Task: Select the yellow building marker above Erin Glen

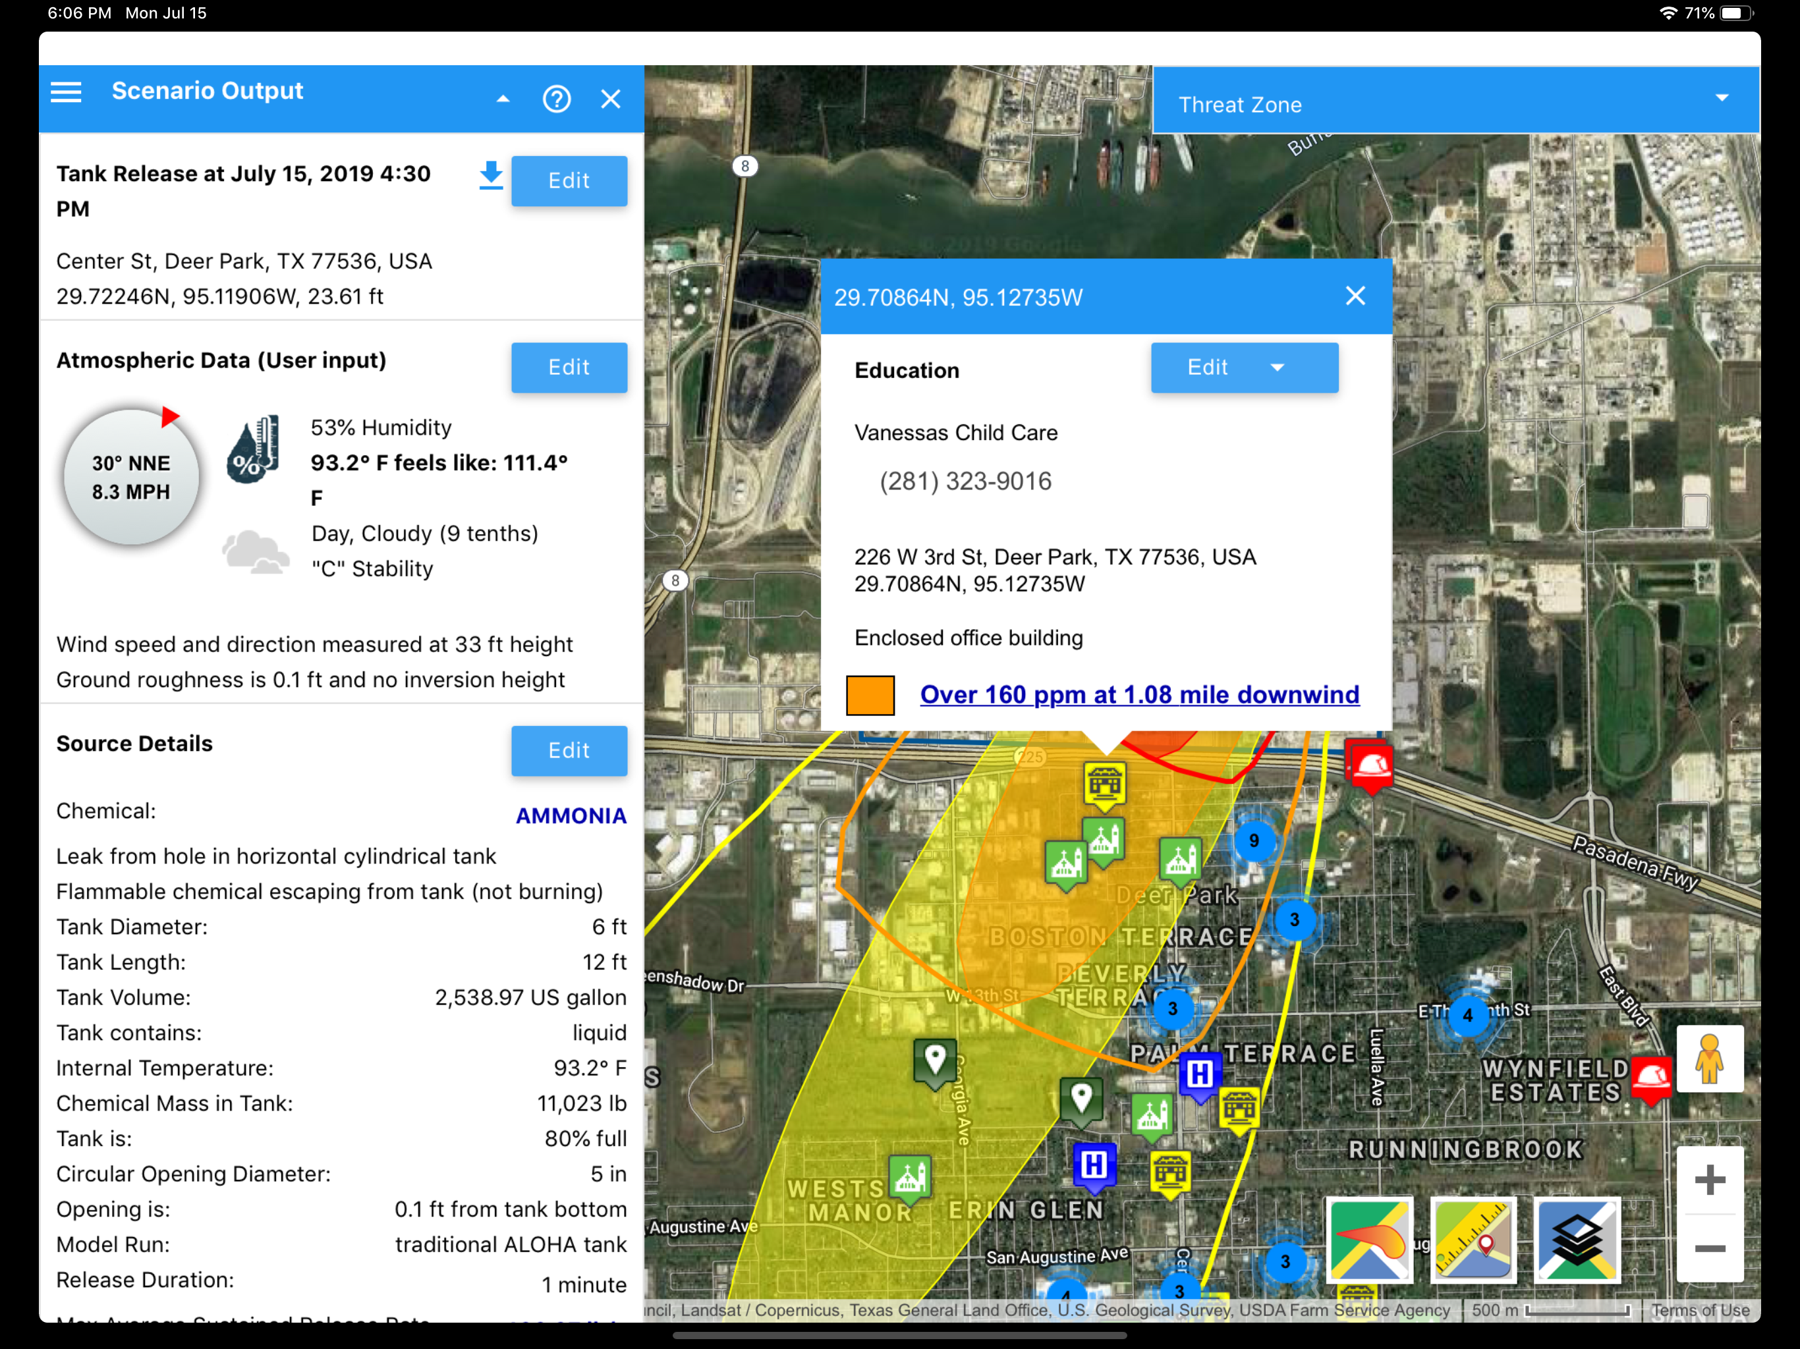Action: coord(1170,1174)
